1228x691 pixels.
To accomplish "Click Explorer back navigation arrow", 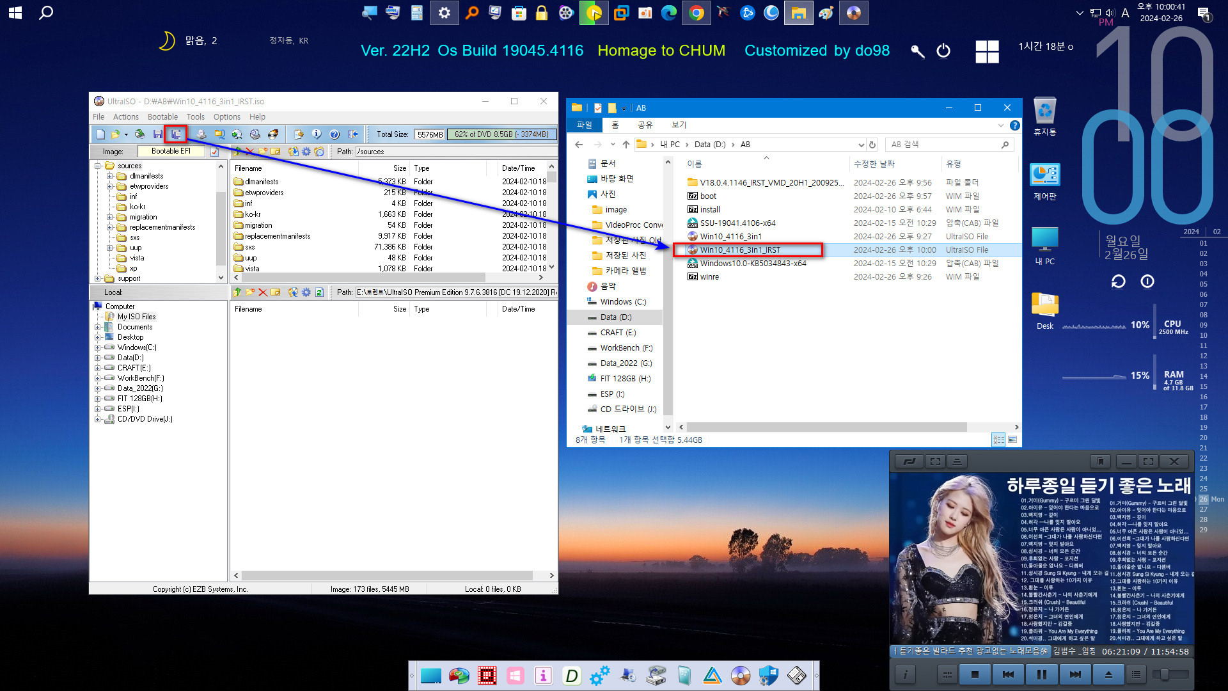I will point(578,145).
